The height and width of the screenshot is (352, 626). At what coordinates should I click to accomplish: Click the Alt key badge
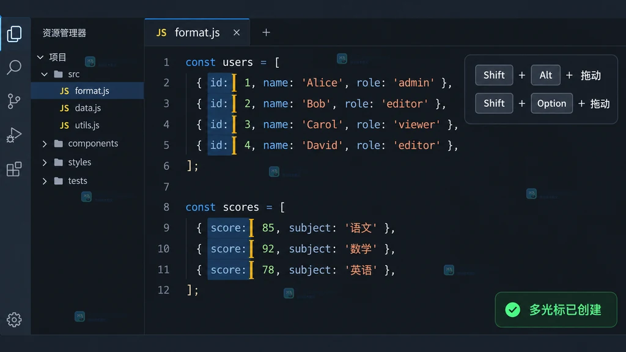click(545, 75)
